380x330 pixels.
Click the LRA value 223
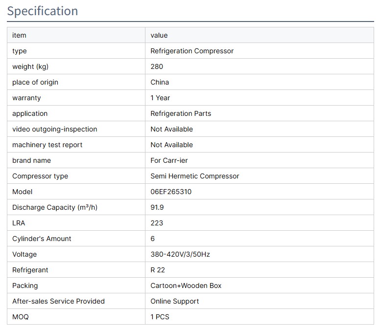pyautogui.click(x=157, y=223)
